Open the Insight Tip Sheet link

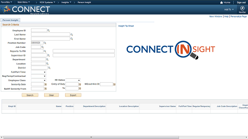[126, 26]
